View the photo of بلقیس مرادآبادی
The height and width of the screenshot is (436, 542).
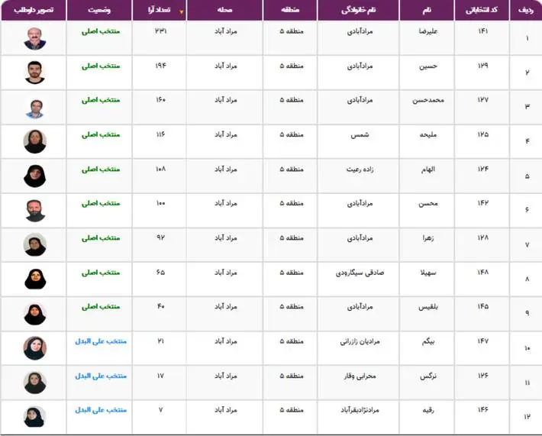tap(35, 314)
